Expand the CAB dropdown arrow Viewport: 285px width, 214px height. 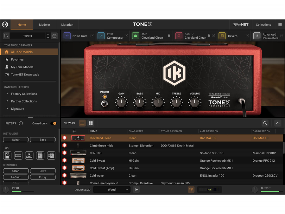[193, 34]
